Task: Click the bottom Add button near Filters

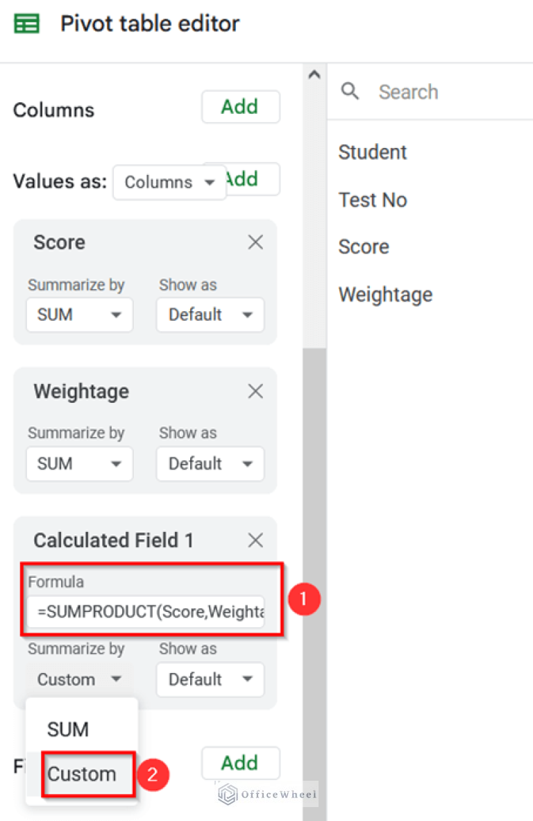Action: pyautogui.click(x=240, y=763)
